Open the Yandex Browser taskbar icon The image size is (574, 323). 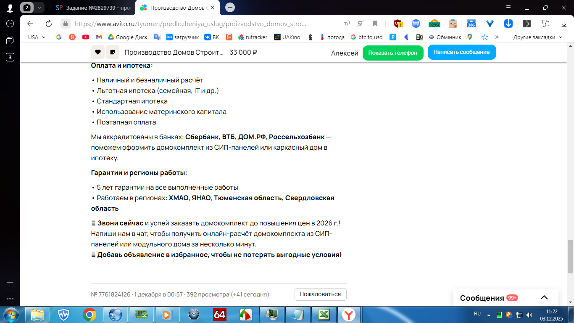point(348,315)
